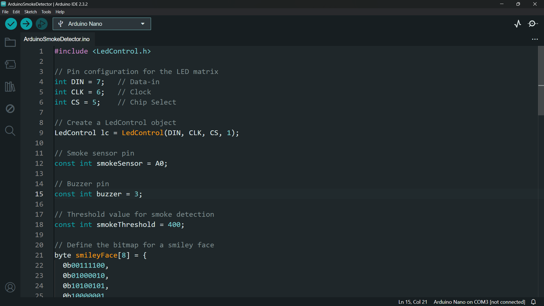Open the Library Manager sidebar panel
The image size is (544, 306).
(10, 87)
